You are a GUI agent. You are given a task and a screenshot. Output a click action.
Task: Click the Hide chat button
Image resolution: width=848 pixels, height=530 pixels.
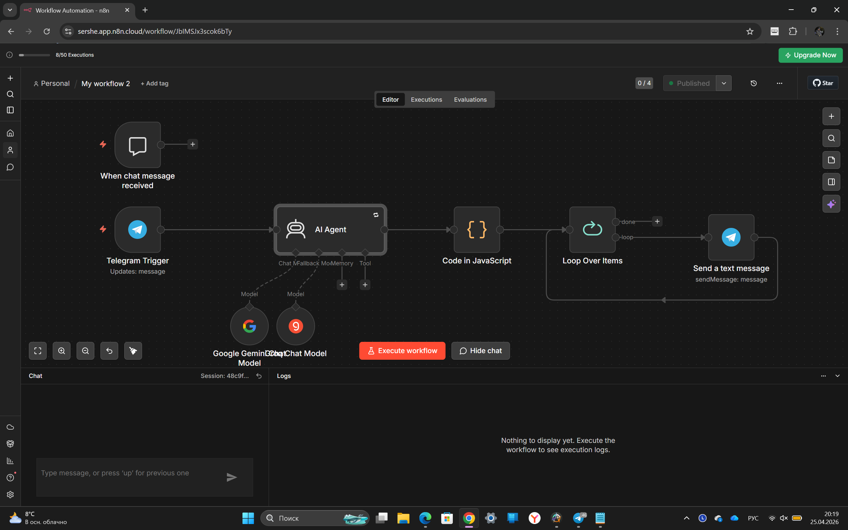(x=480, y=351)
